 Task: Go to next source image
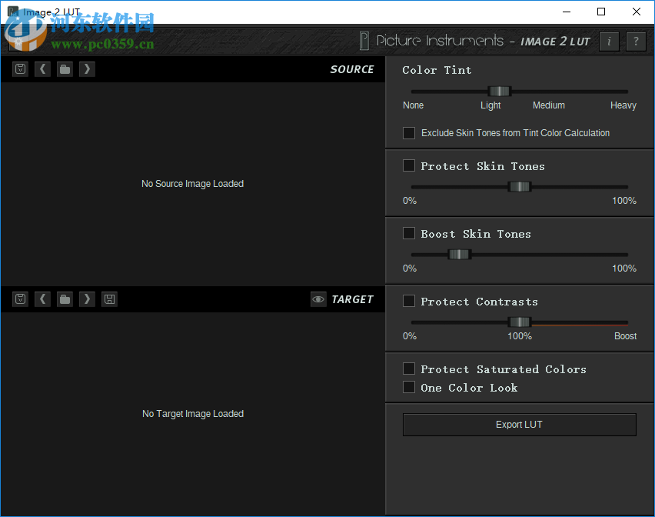pyautogui.click(x=87, y=68)
